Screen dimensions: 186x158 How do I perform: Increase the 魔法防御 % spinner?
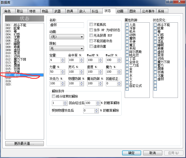[100, 82]
